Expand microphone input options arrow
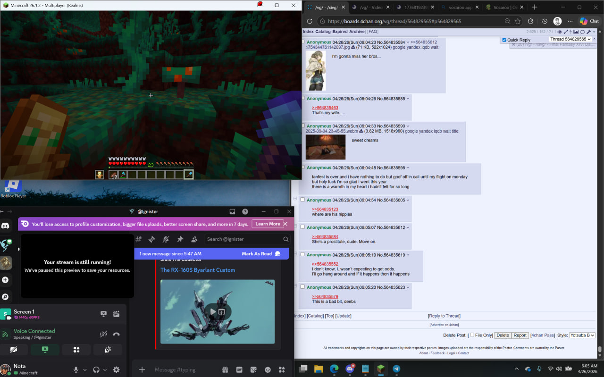The image size is (604, 377). (85, 369)
